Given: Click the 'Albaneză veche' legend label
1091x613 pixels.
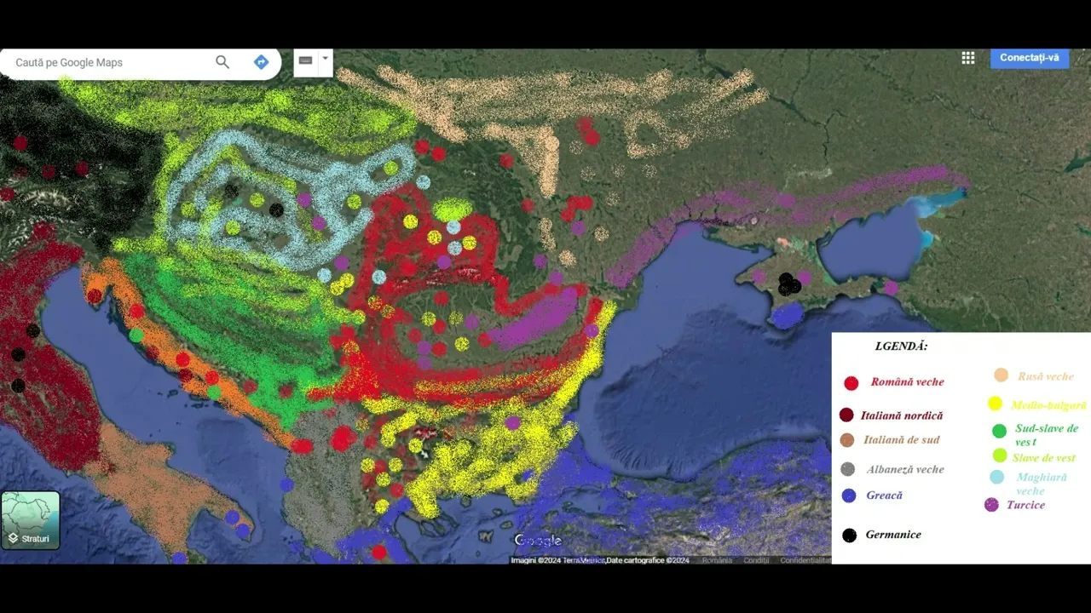Looking at the screenshot, I should pyautogui.click(x=905, y=469).
